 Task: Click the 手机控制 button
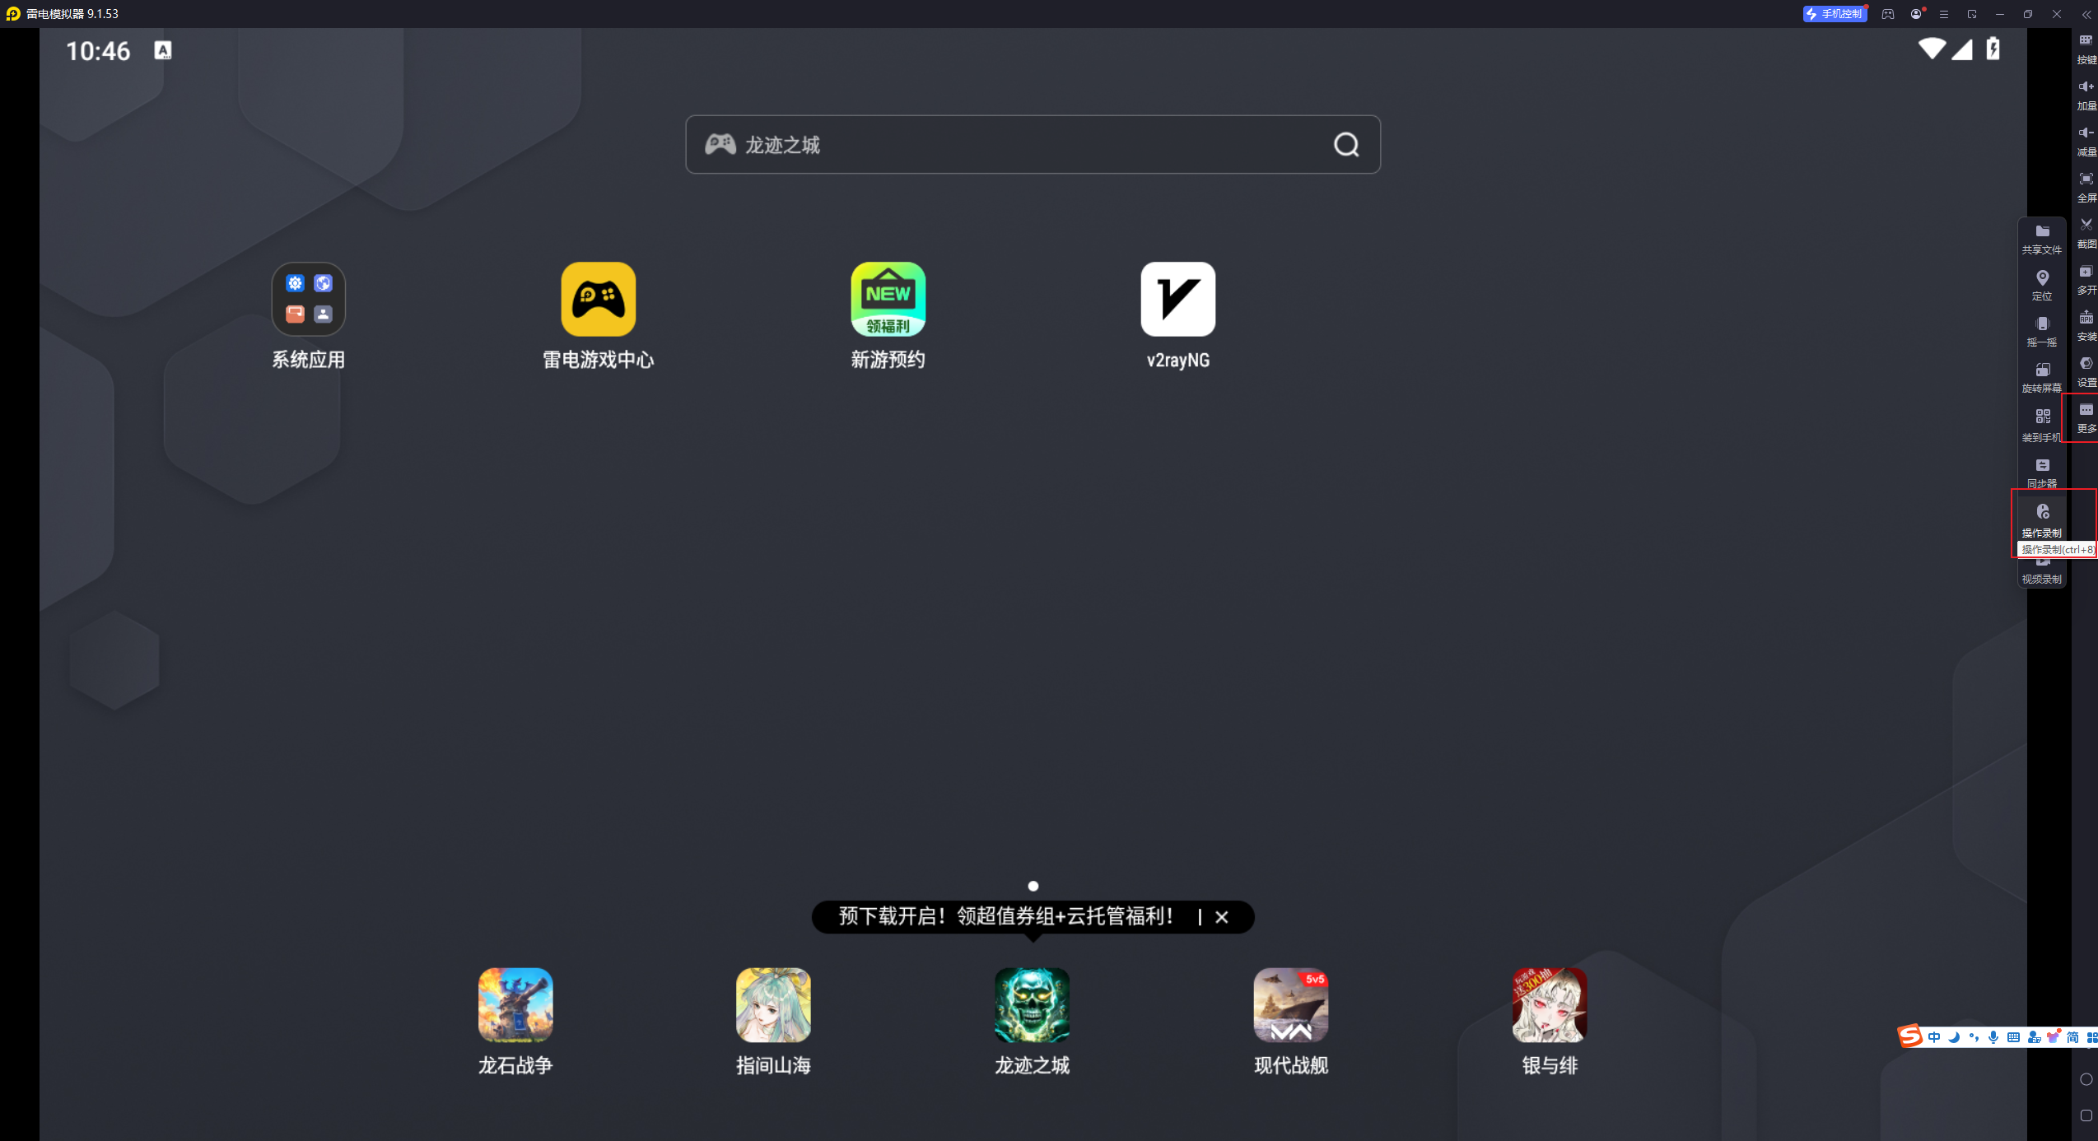click(x=1835, y=14)
